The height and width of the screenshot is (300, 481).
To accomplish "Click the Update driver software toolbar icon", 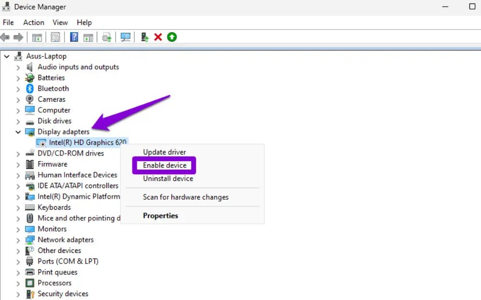I will [x=107, y=37].
